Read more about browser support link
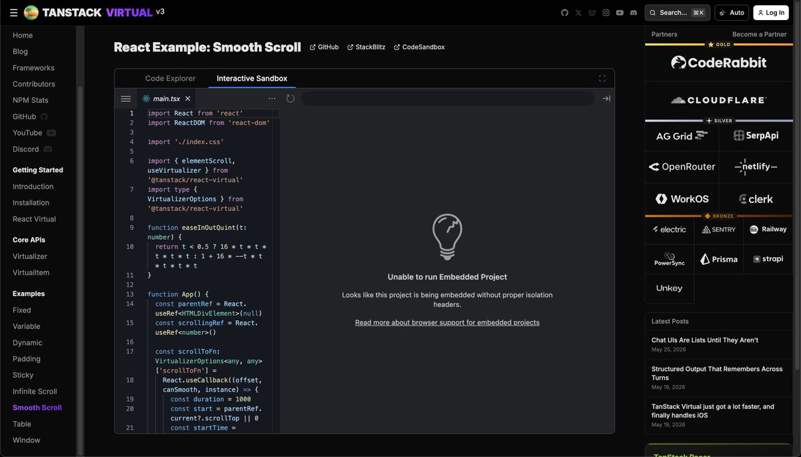 click(447, 322)
